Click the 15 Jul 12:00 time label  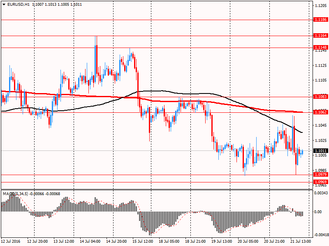coord(143,241)
